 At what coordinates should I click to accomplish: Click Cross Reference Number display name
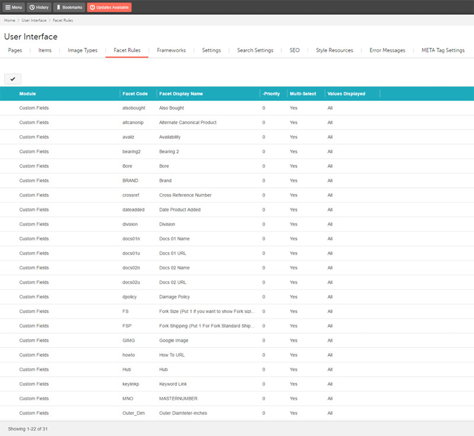pos(185,195)
